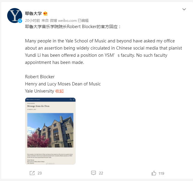Click the blue verified badge on avatar
Image resolution: width=193 pixels, height=181 pixels.
coord(20,21)
